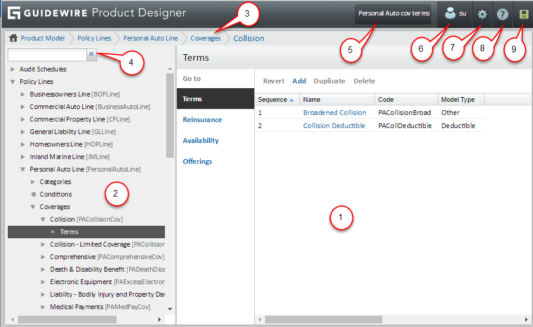
Task: Expand the selected Terms tree node
Action: 54,232
